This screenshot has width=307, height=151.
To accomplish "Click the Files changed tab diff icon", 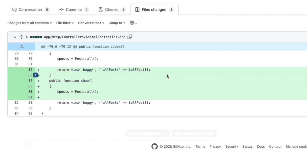I will 137,10.
